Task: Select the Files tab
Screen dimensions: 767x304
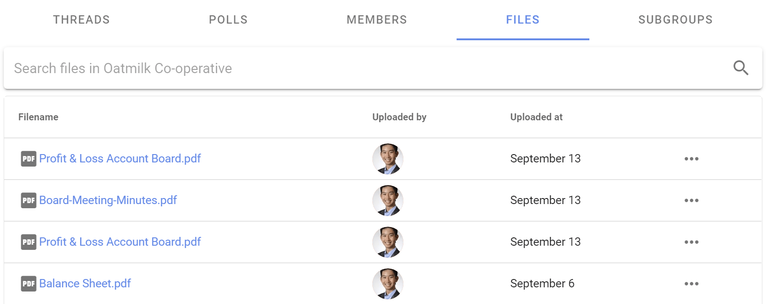Action: (x=523, y=19)
